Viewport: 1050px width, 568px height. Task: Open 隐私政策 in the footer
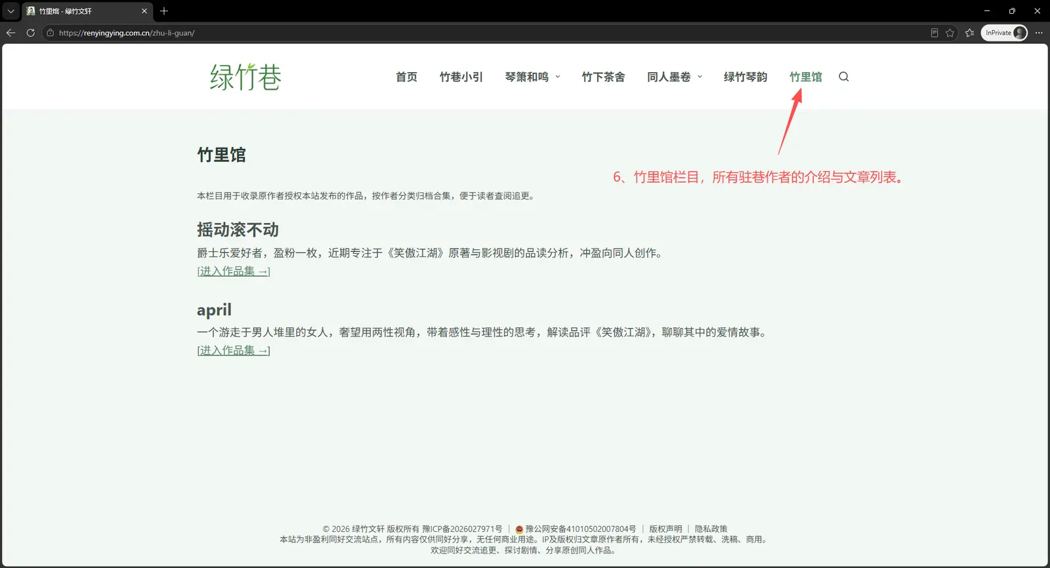point(711,529)
